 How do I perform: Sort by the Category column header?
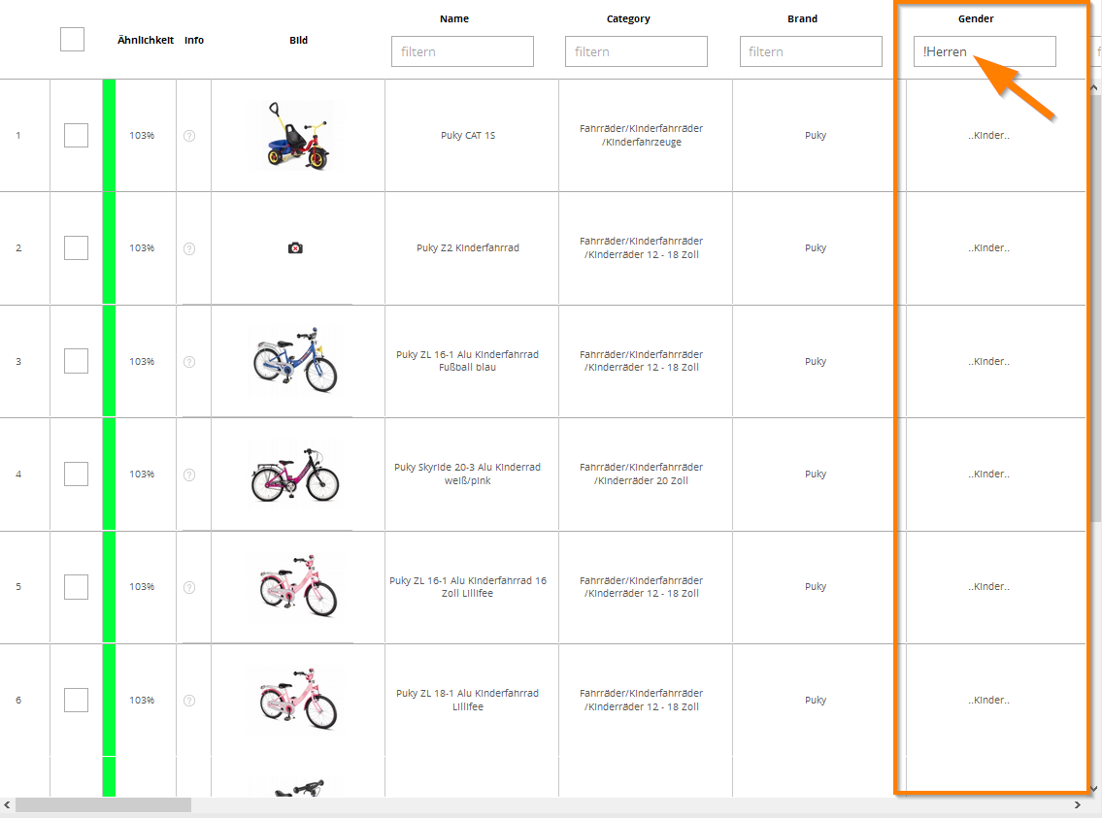(x=628, y=19)
